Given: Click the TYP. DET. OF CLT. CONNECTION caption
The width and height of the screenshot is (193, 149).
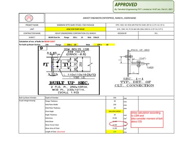Looking at the screenshot, I should click(134, 84).
